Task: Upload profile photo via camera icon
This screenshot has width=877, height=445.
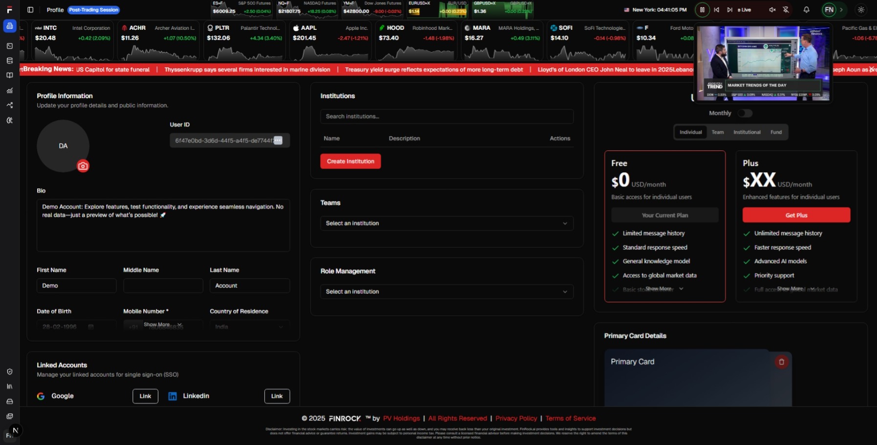Action: point(83,166)
